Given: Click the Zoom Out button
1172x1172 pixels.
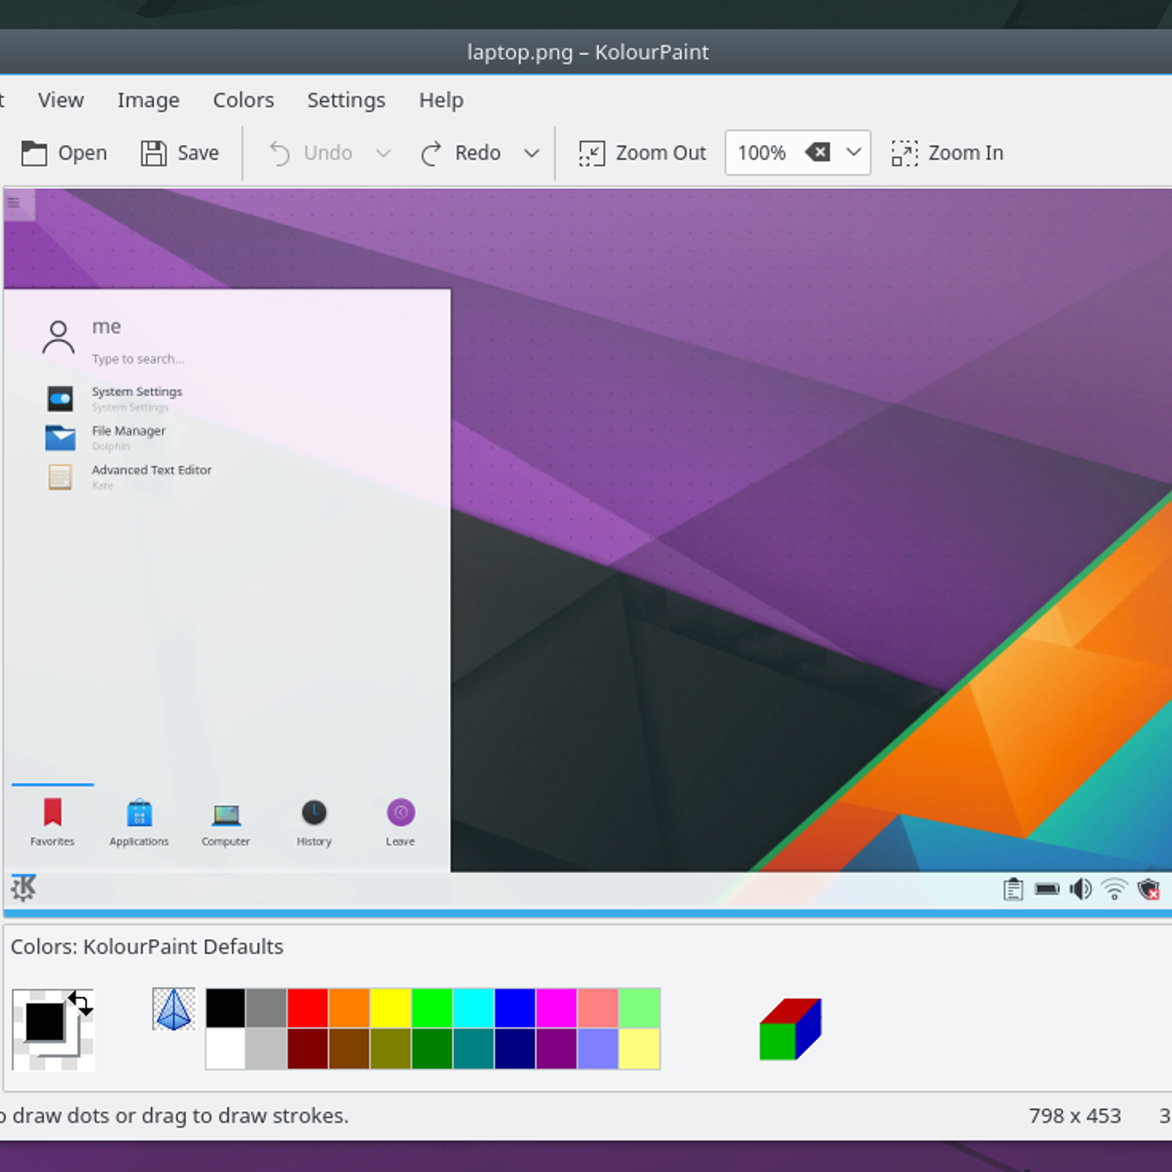Looking at the screenshot, I should point(642,153).
